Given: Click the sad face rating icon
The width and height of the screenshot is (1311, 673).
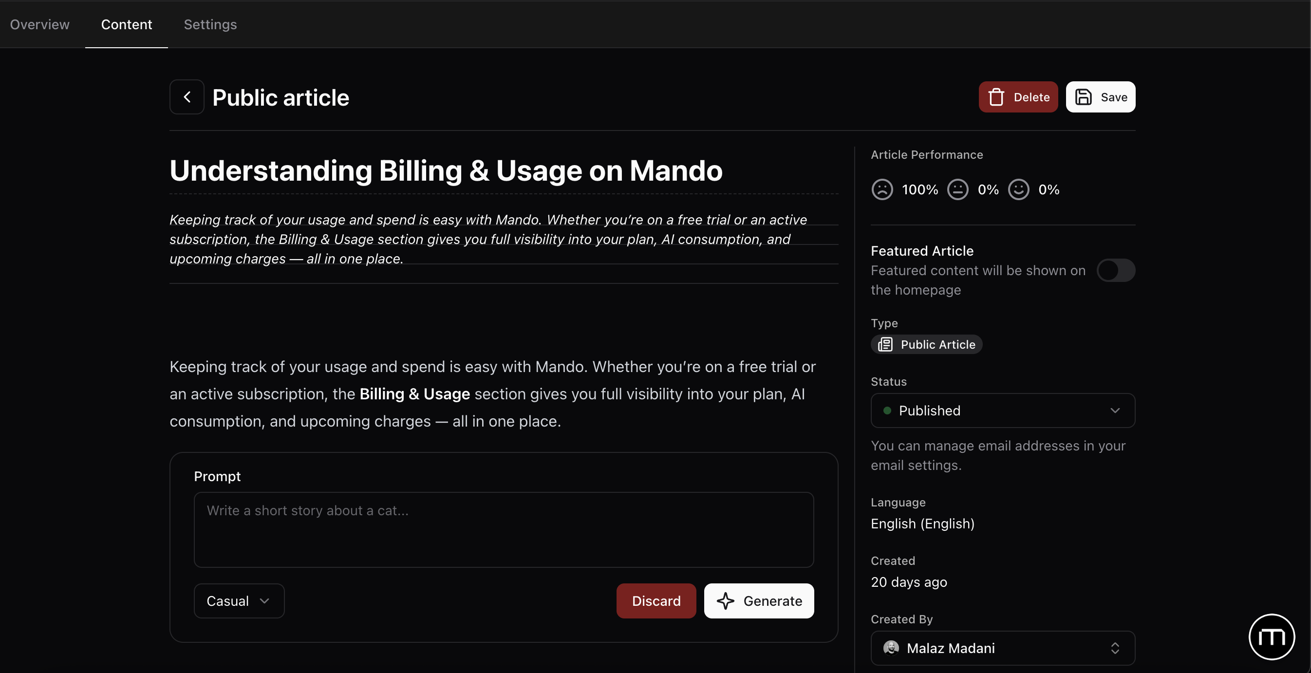Looking at the screenshot, I should [x=882, y=189].
